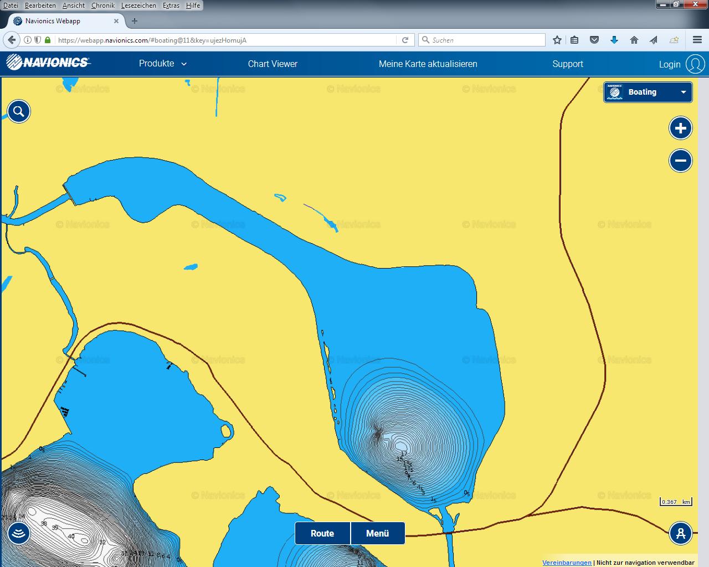Screen dimensions: 709x567
Task: Go to the browser home icon
Action: (x=634, y=40)
